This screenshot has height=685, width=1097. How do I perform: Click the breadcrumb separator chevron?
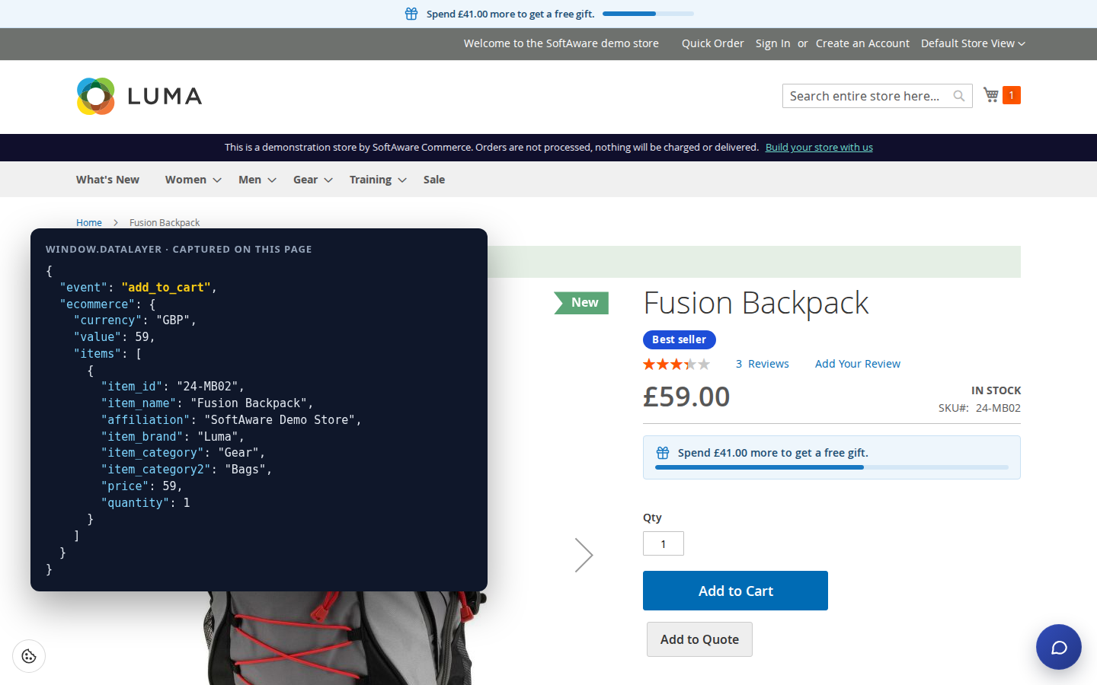(x=116, y=223)
